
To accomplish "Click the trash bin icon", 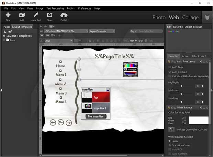I will coord(207,18).
